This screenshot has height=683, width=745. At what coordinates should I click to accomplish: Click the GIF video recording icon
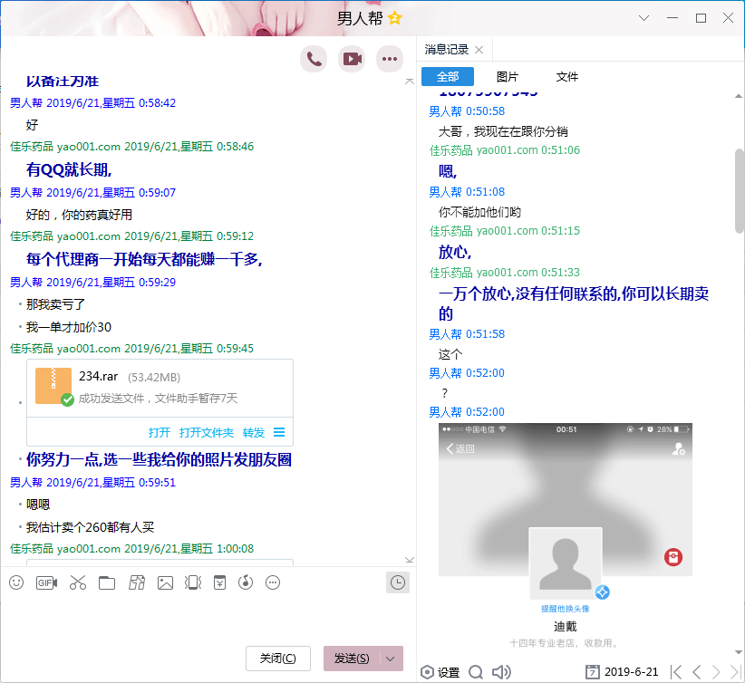46,582
